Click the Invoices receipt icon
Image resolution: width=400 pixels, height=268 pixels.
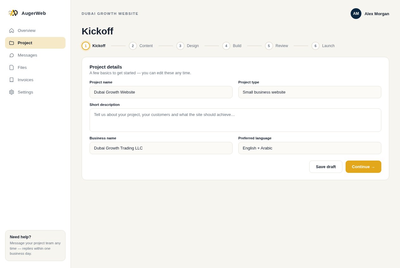pyautogui.click(x=11, y=80)
